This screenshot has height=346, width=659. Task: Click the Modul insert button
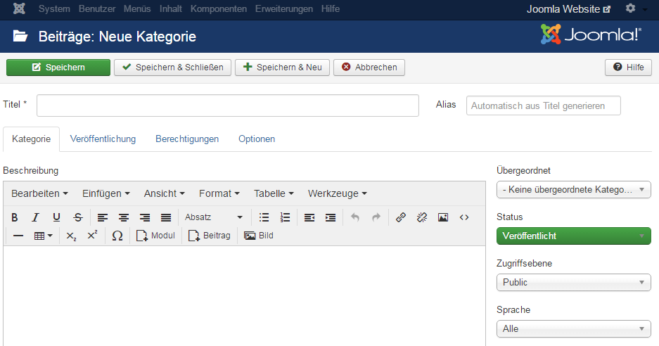[x=155, y=236]
